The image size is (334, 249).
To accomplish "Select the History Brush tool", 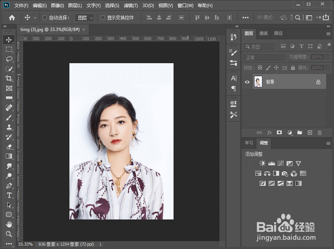I will click(x=9, y=137).
